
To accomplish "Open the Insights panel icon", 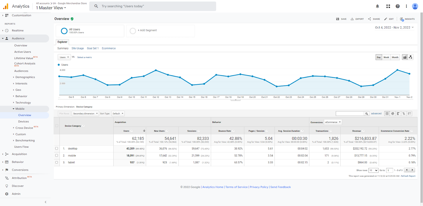I will (x=402, y=19).
